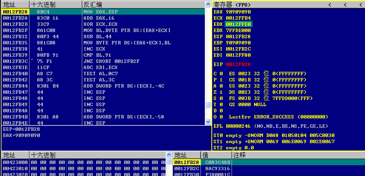The image size is (365, 176).
Task: Click the 注释 comment column header
Action: (240, 155)
